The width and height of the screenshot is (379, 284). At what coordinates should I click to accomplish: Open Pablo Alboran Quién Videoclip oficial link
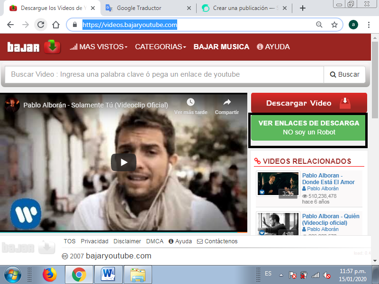coord(331,220)
